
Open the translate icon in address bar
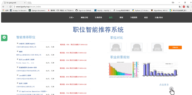180,7
